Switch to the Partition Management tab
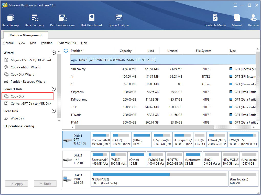 tap(25, 35)
